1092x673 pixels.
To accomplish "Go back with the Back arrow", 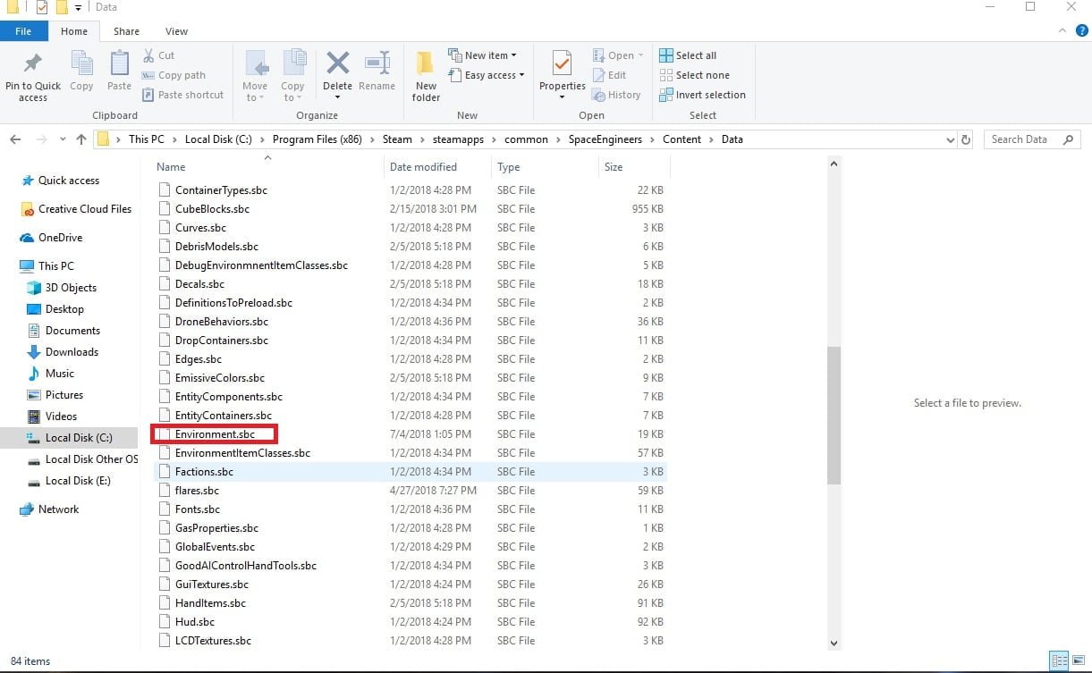I will point(15,139).
